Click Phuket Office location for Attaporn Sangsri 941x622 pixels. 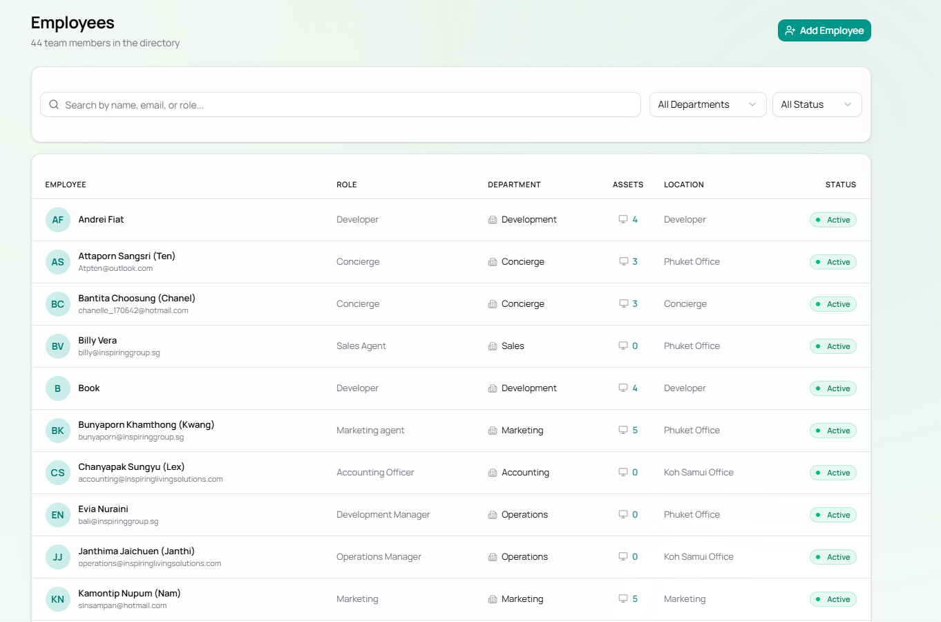pos(692,261)
